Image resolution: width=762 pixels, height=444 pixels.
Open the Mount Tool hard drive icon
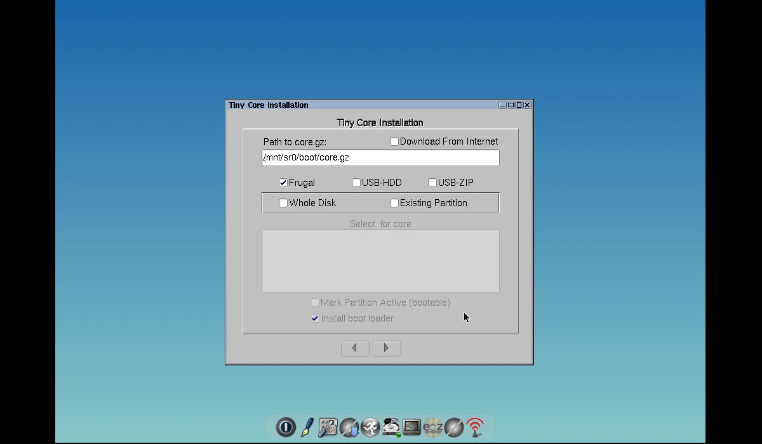pyautogui.click(x=391, y=428)
